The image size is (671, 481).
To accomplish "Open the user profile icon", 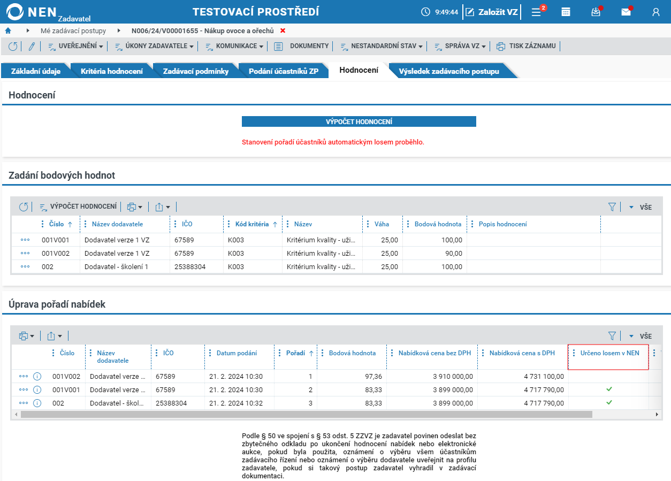I will coord(656,12).
